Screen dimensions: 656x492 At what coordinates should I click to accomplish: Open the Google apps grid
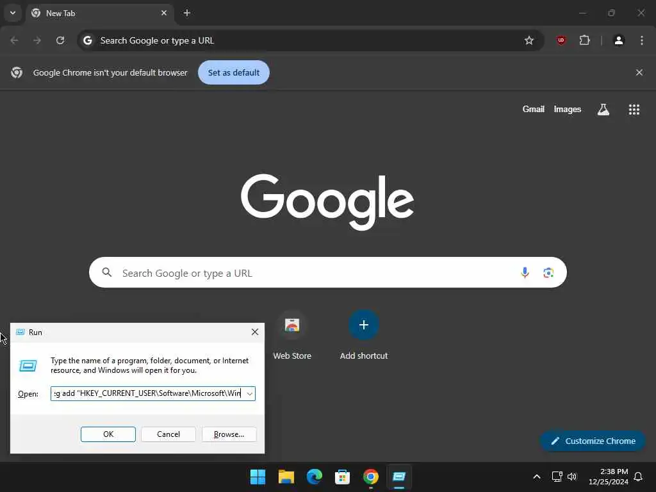(634, 109)
